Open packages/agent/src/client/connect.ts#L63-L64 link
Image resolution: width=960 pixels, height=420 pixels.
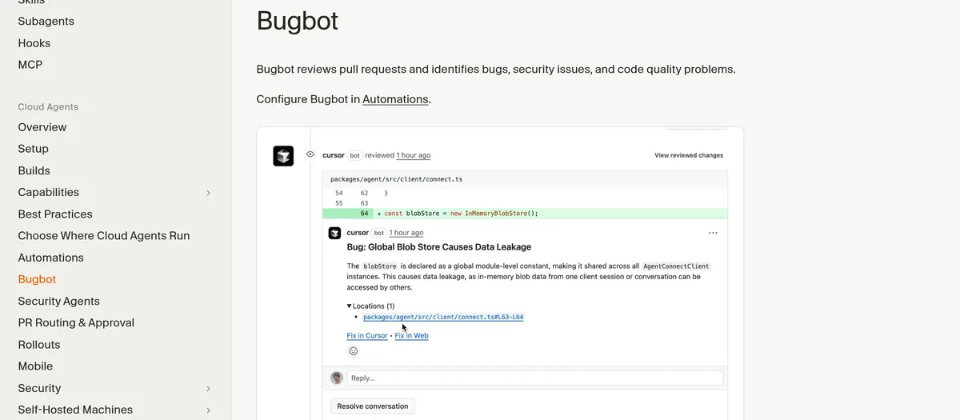coord(443,317)
